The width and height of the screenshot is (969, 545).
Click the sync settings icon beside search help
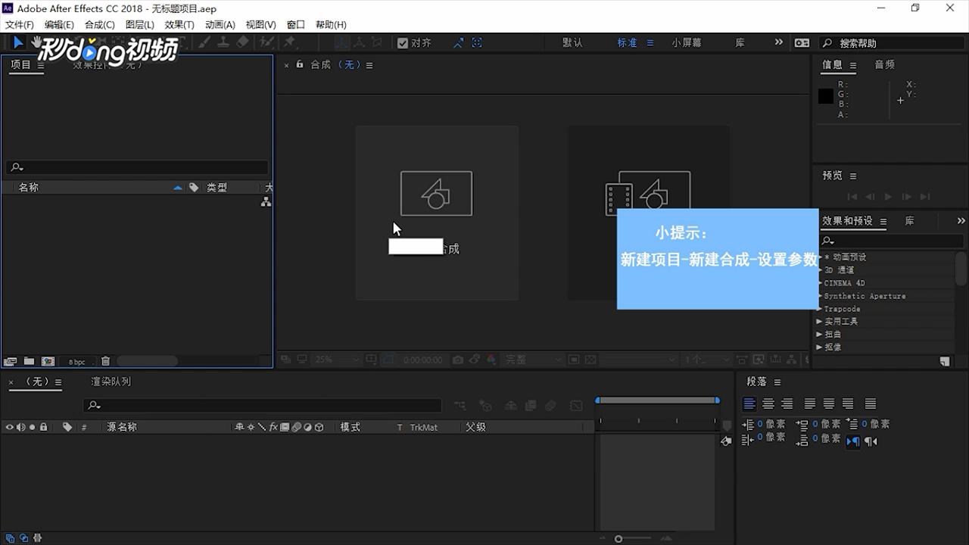pos(802,43)
